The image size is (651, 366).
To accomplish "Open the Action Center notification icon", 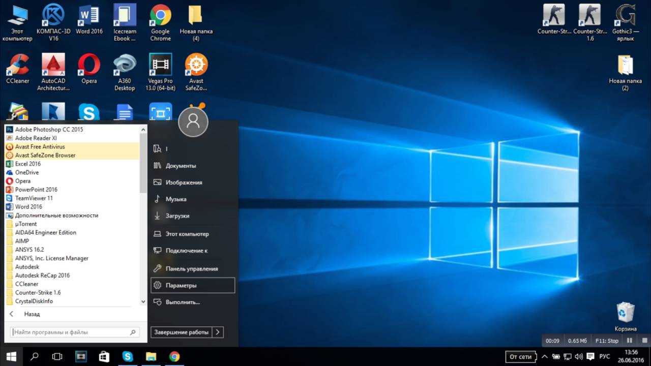I will coord(591,356).
